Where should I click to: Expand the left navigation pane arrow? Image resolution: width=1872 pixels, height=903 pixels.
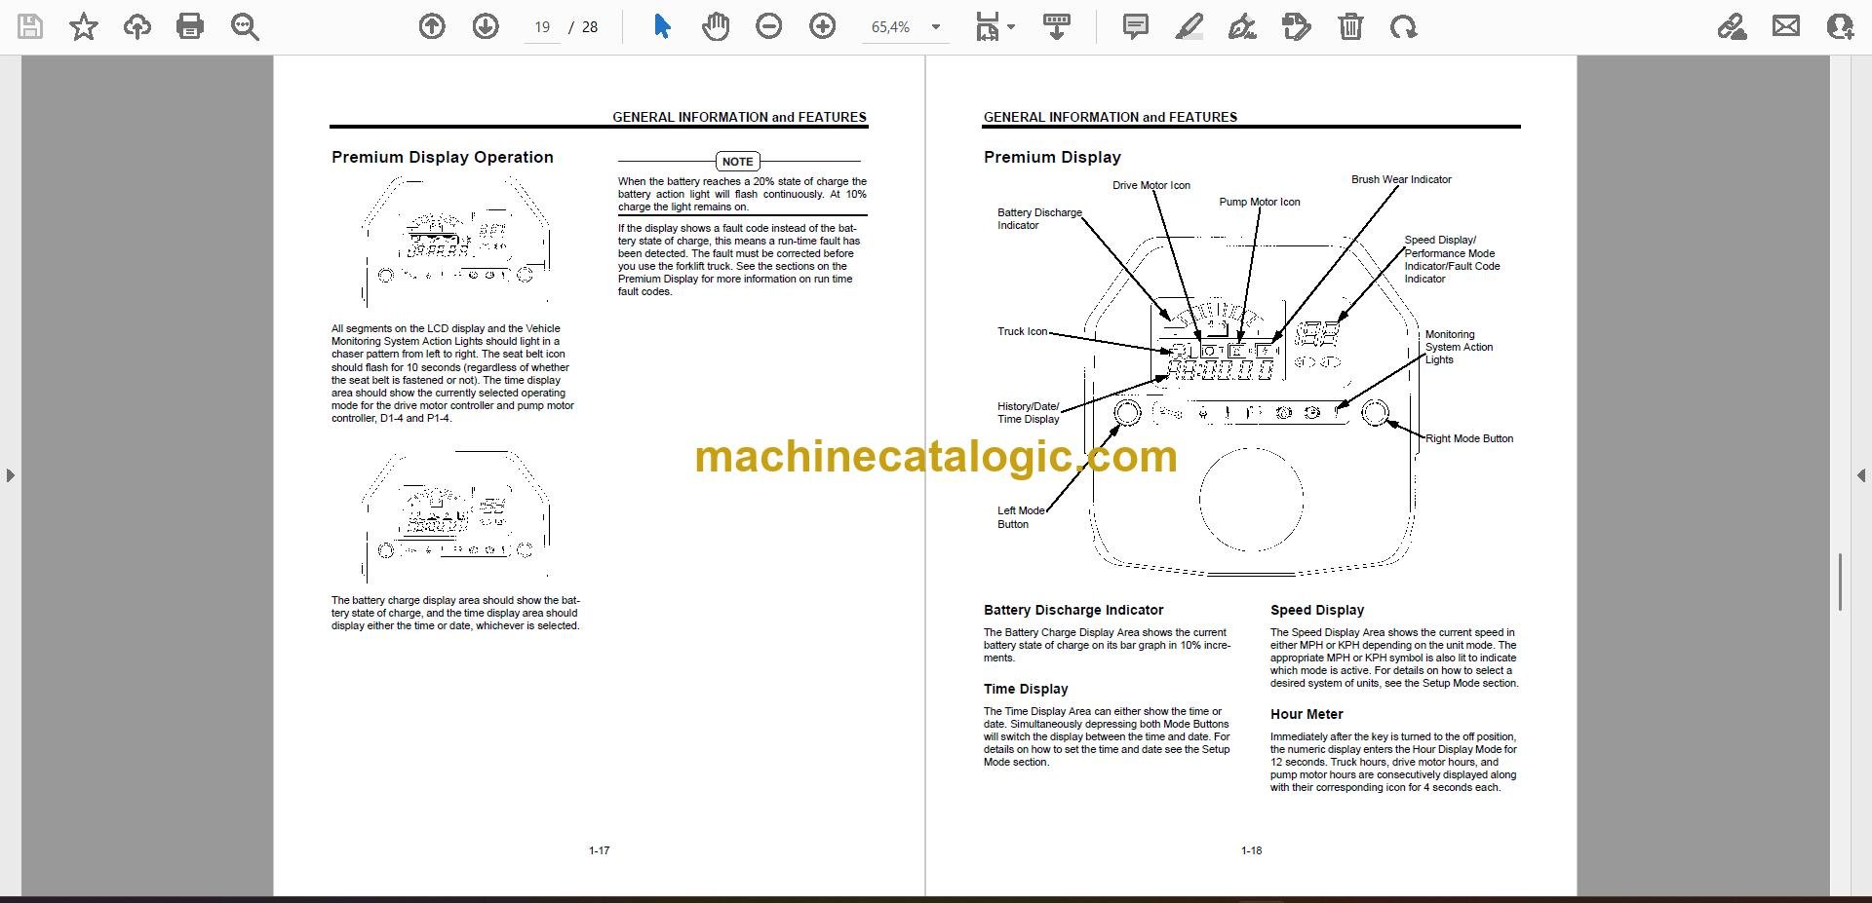[x=10, y=475]
